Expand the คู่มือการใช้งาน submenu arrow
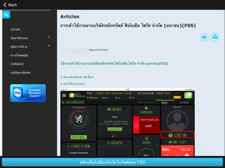 coord(49,46)
